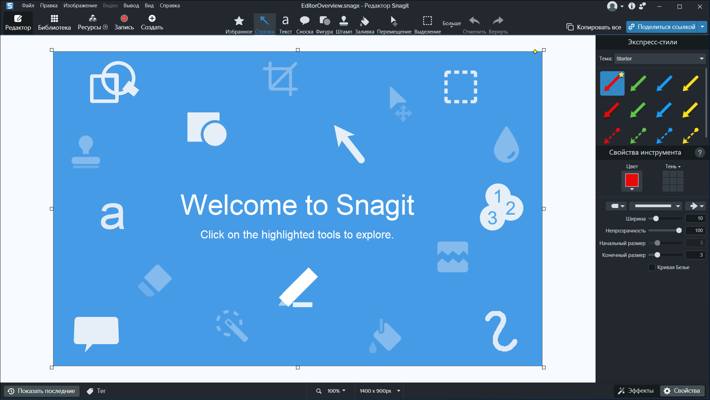Open the tool properties help question mark
Screen dimensions: 710x400
[700, 153]
